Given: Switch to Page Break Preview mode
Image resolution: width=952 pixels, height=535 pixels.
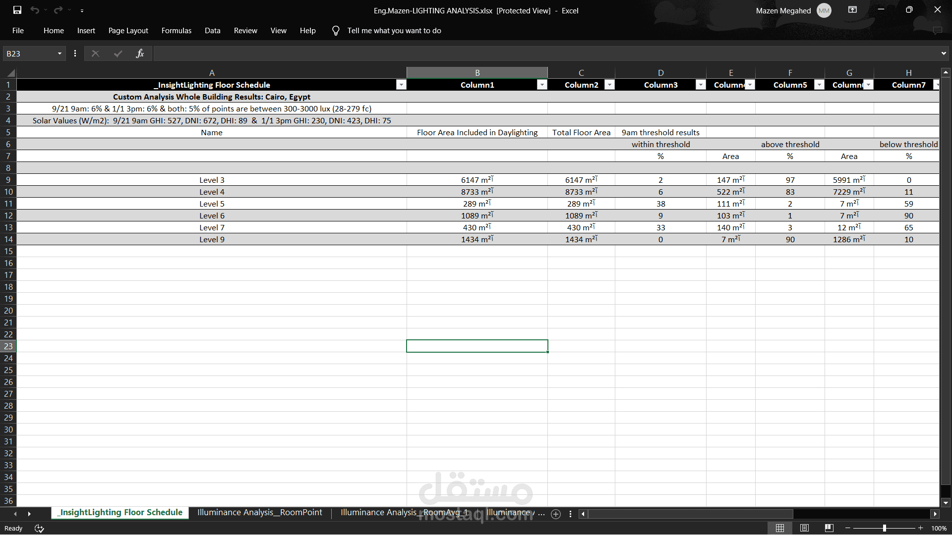Looking at the screenshot, I should coord(829,528).
